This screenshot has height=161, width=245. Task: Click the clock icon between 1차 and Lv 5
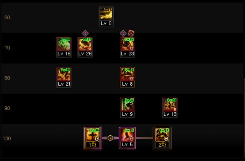click(110, 138)
